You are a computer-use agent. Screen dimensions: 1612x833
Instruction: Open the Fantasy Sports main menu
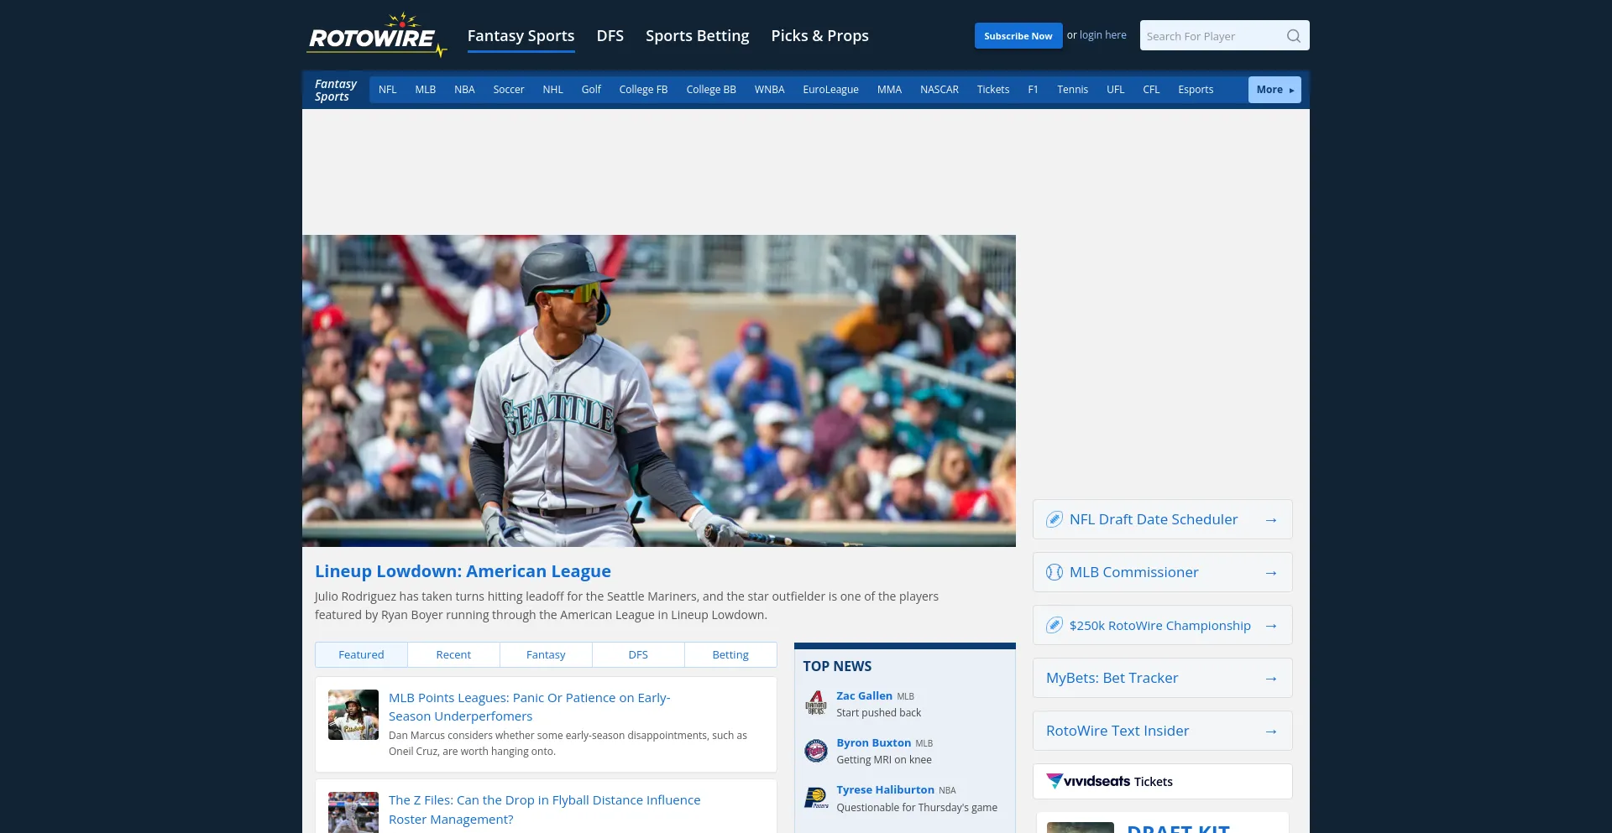click(x=521, y=36)
